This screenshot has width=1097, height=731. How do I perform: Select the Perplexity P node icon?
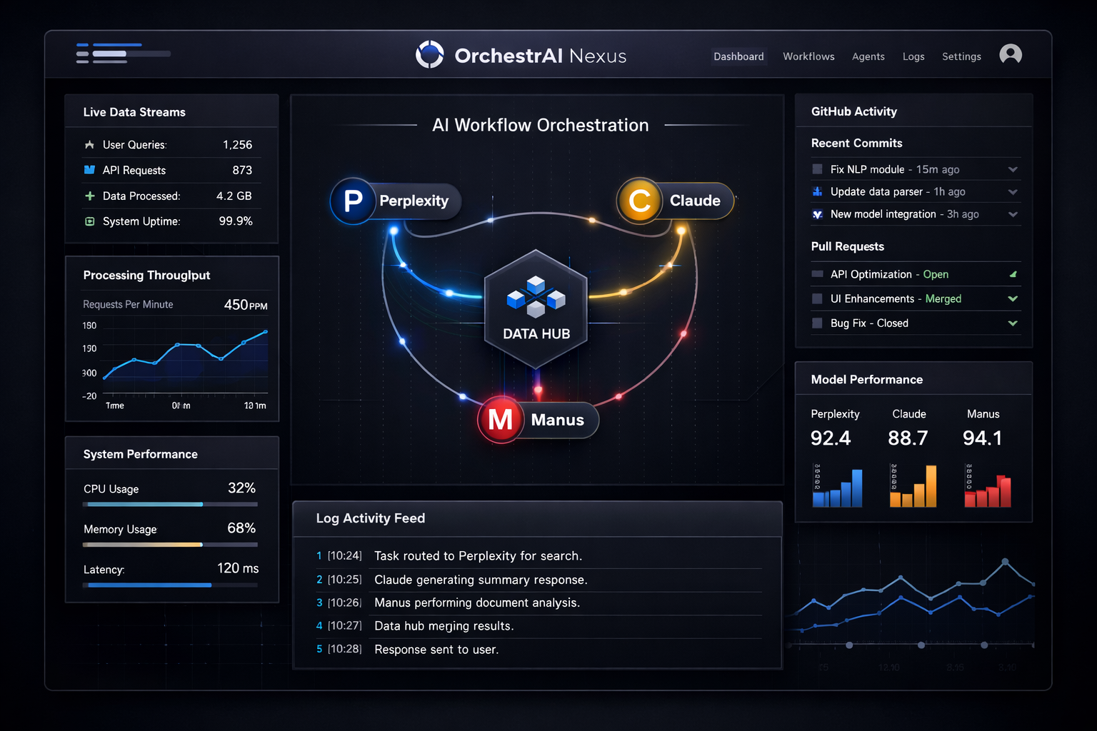pyautogui.click(x=353, y=201)
